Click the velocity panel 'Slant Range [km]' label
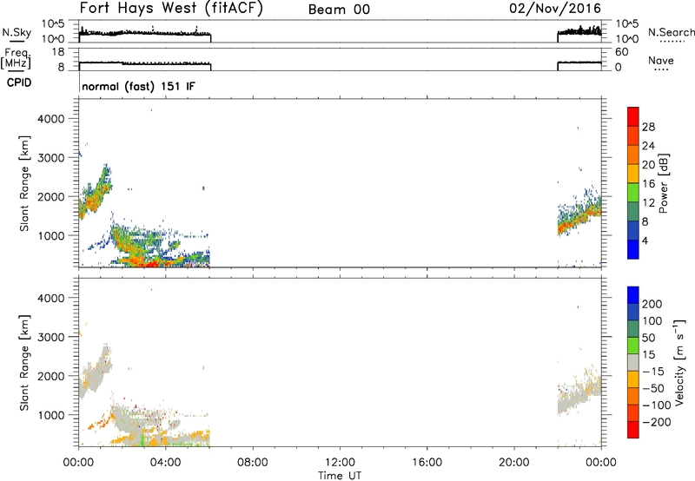Viewport: 695px width, 481px height. point(24,363)
